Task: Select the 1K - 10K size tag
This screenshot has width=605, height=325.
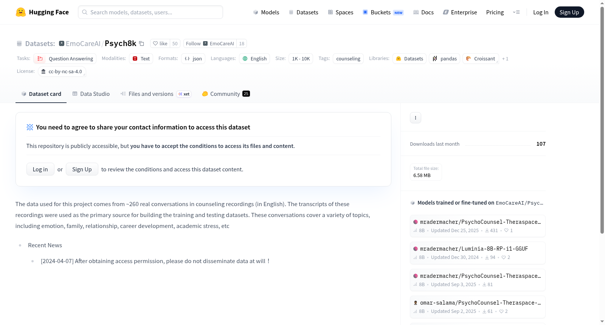Action: coord(301,59)
